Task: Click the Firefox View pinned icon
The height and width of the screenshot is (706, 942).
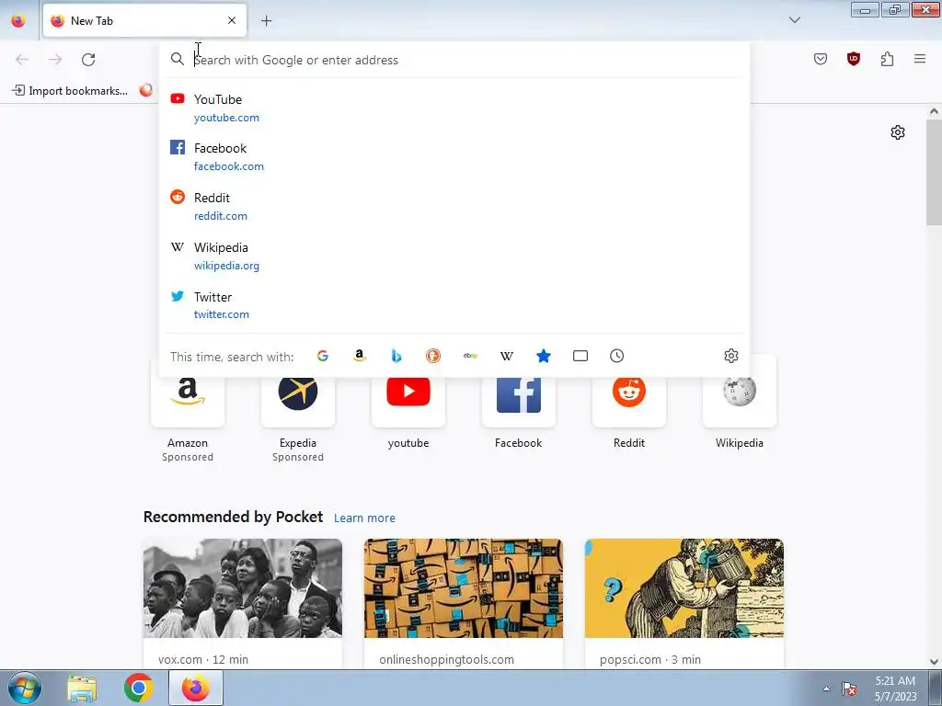Action: 18,20
